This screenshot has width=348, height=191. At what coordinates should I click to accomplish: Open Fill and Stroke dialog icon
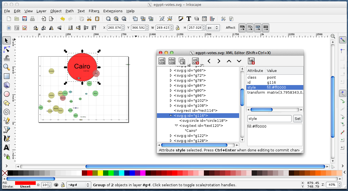pos(181,19)
